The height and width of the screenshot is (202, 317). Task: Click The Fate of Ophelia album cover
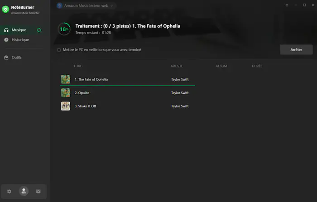click(66, 79)
